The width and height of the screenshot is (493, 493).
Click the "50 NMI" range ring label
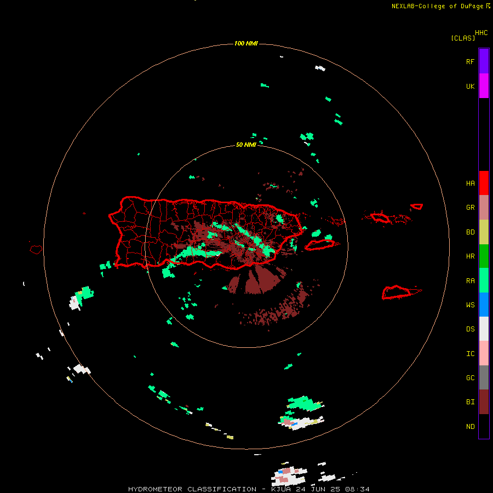246,145
